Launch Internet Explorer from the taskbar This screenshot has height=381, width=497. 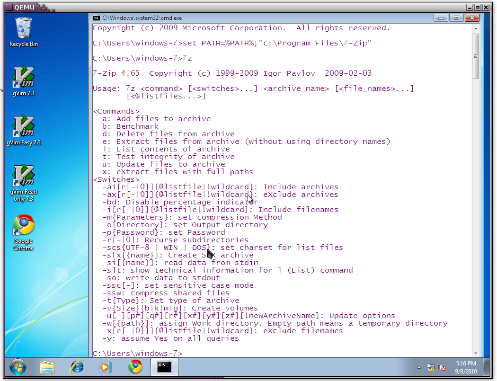[x=77, y=367]
